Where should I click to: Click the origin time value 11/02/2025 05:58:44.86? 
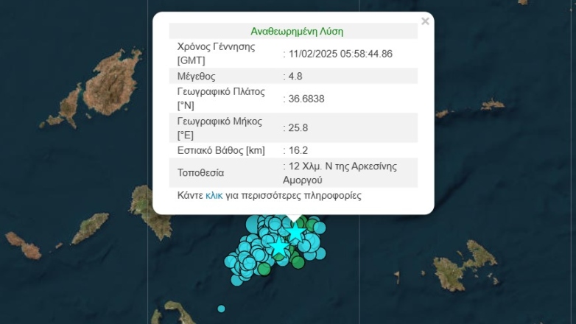tap(341, 53)
